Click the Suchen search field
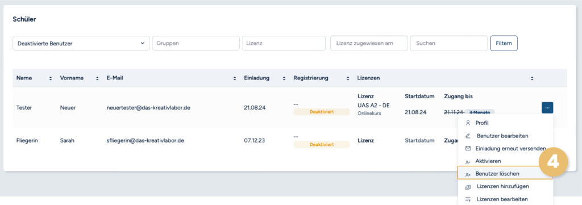The width and height of the screenshot is (582, 205). [449, 43]
